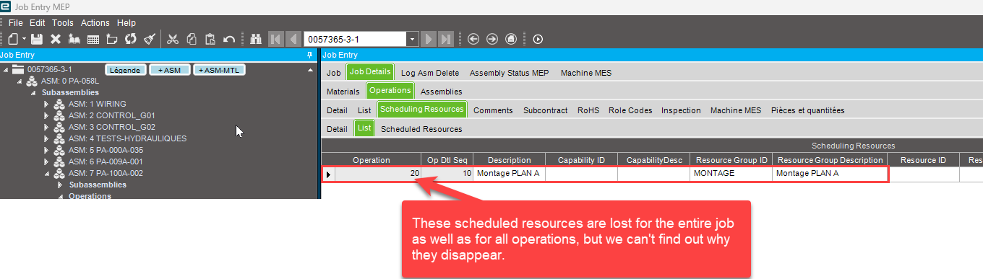Screen dimensions: 983x279
Task: Open the New record dropdown arrow
Action: [24, 39]
